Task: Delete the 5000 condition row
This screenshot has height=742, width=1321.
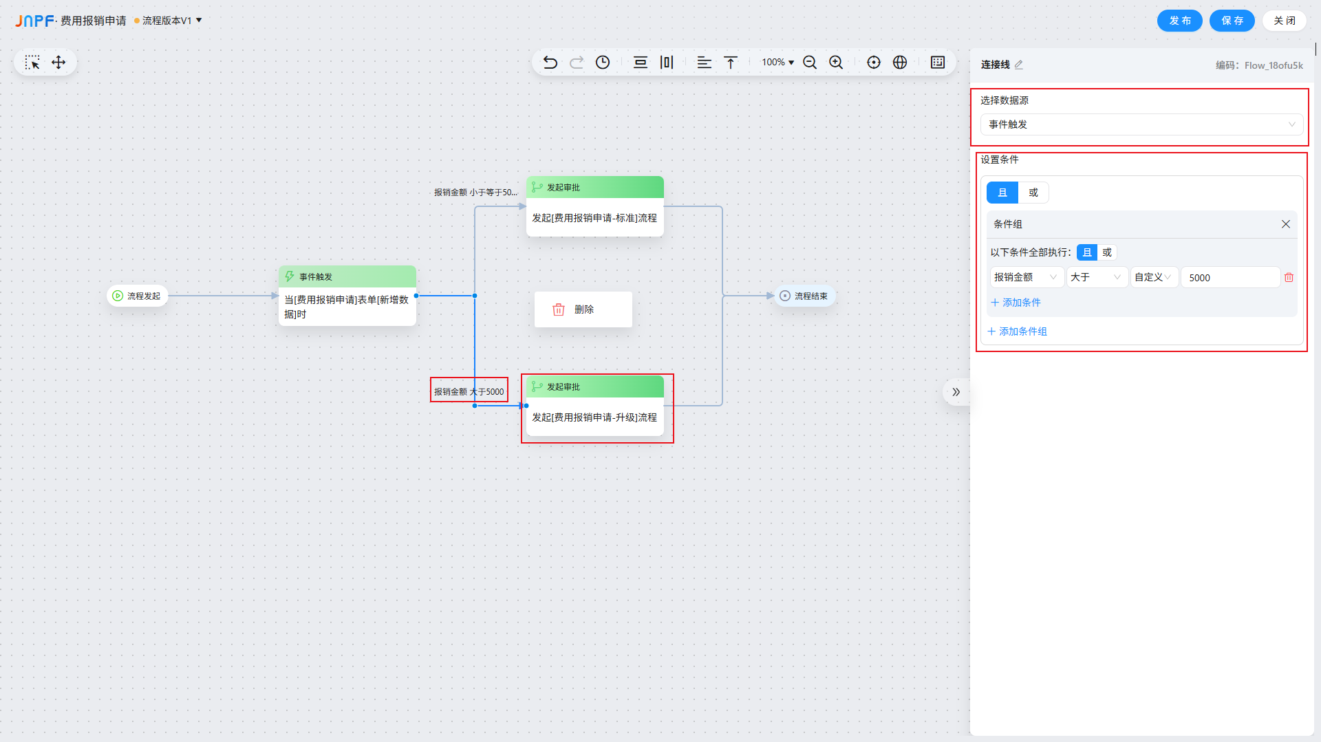Action: 1289,278
